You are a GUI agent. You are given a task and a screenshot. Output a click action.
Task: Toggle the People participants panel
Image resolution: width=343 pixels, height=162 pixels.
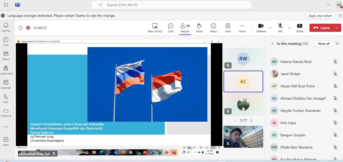[x=185, y=28]
